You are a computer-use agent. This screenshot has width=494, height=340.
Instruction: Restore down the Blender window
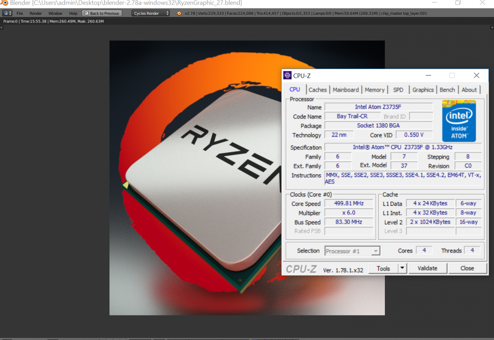(458, 3)
